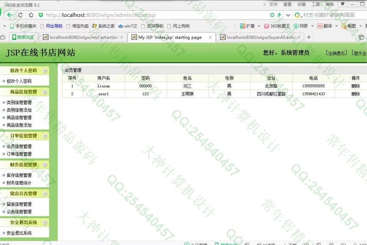Click the URL address field
Screen dimensions: 367x245
101,15
